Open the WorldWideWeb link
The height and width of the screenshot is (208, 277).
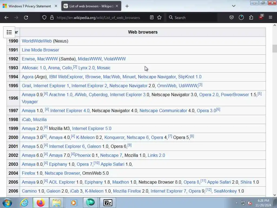[37, 41]
